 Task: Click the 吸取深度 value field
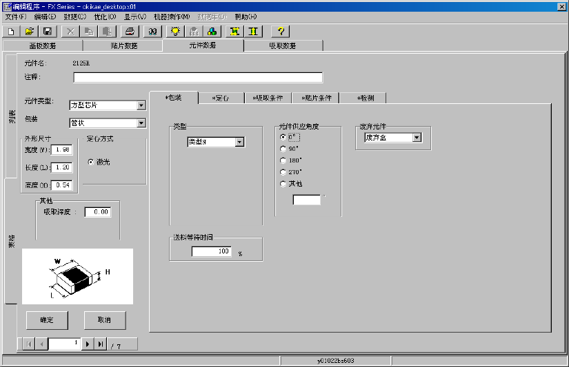98,212
